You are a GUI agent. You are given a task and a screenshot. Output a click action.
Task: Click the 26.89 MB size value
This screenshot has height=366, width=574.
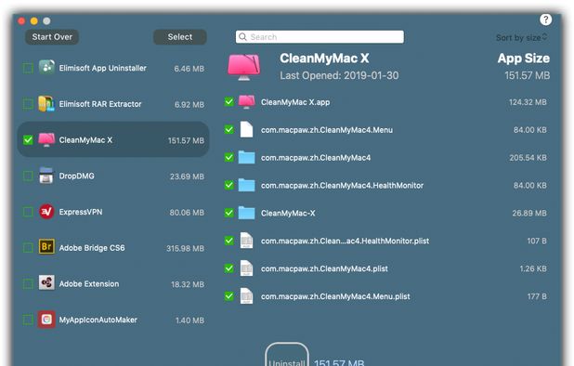(529, 213)
